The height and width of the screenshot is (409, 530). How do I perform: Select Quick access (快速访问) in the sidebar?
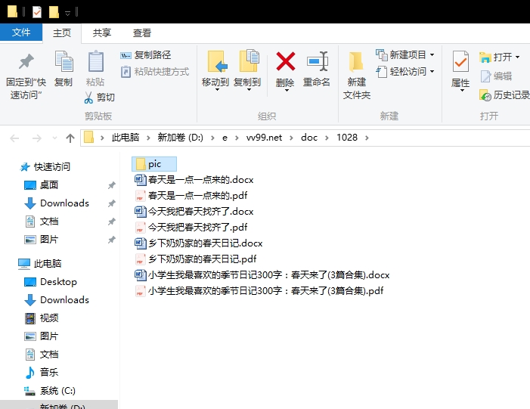click(45, 166)
